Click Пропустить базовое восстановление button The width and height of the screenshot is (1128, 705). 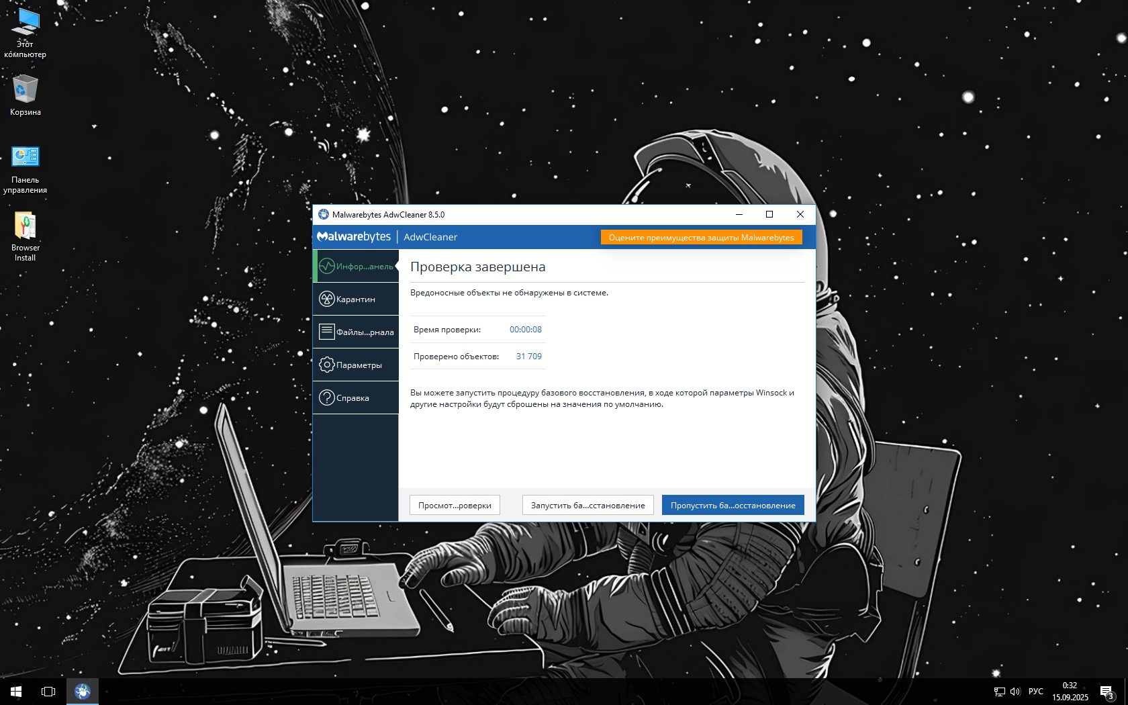[733, 506]
